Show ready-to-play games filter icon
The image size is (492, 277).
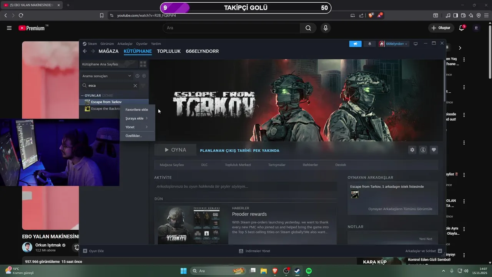(x=144, y=76)
